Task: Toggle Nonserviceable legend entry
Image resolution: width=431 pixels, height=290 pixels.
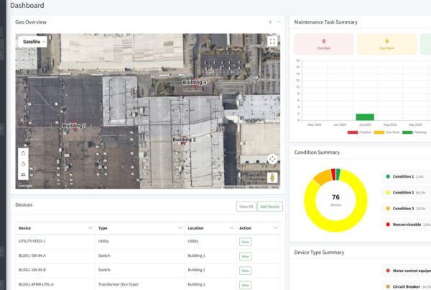Action: click(x=407, y=225)
